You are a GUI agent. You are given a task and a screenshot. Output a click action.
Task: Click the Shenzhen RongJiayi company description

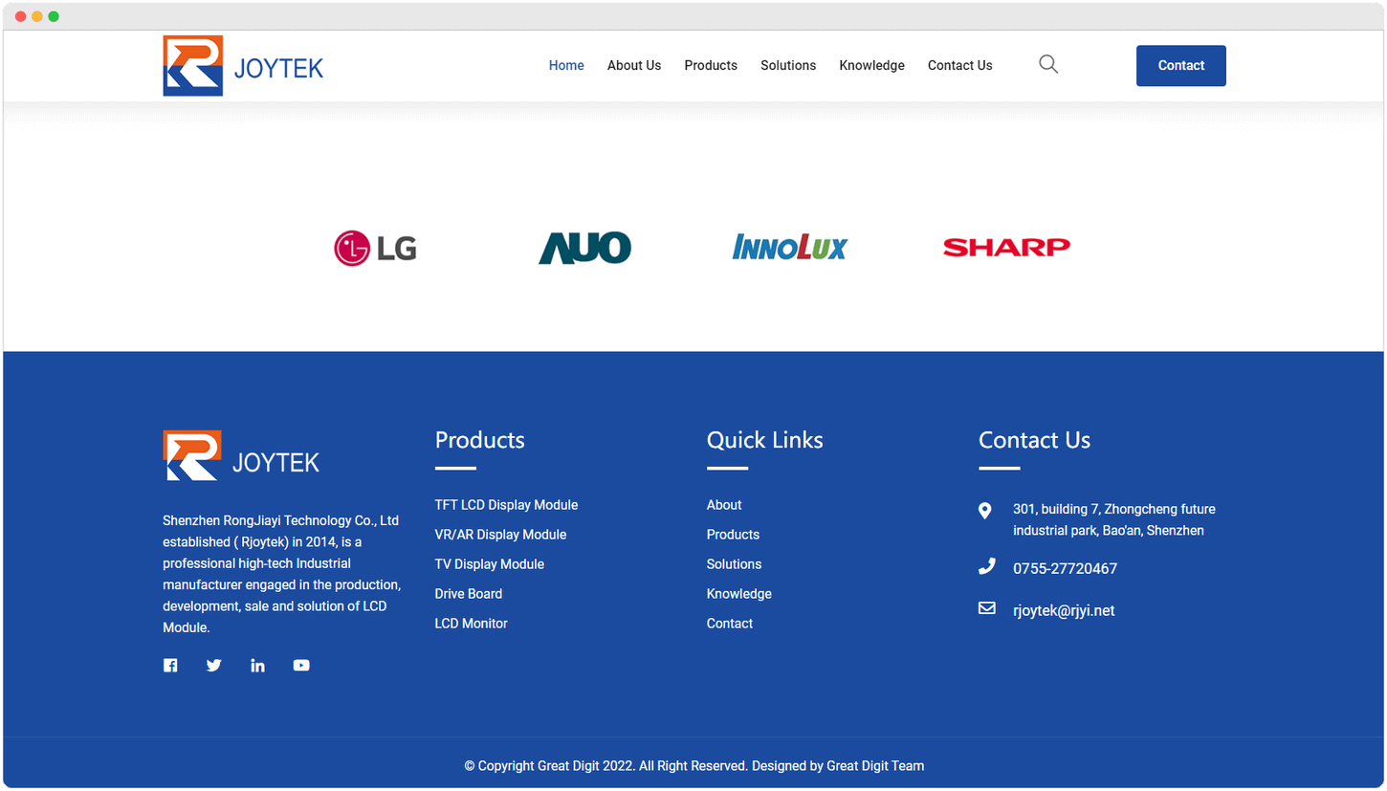[x=282, y=574]
